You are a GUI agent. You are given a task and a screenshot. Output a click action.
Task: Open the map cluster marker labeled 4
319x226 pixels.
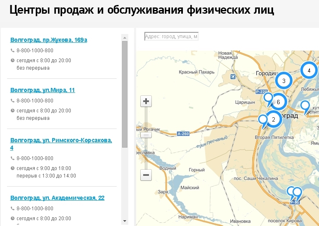[x=309, y=70]
